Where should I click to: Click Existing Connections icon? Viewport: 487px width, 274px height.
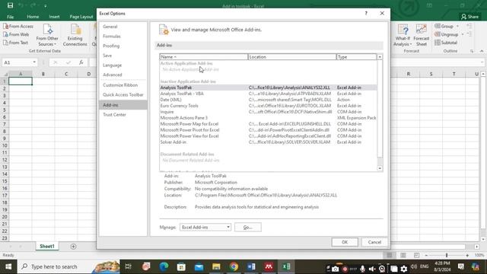[75, 35]
